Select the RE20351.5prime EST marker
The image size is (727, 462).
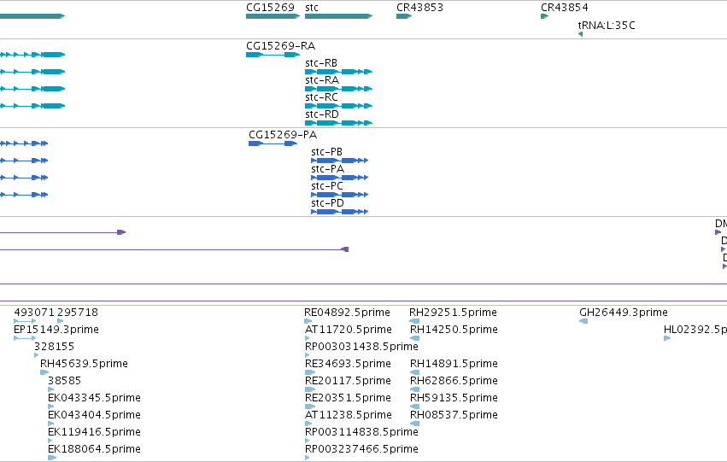[x=310, y=406]
